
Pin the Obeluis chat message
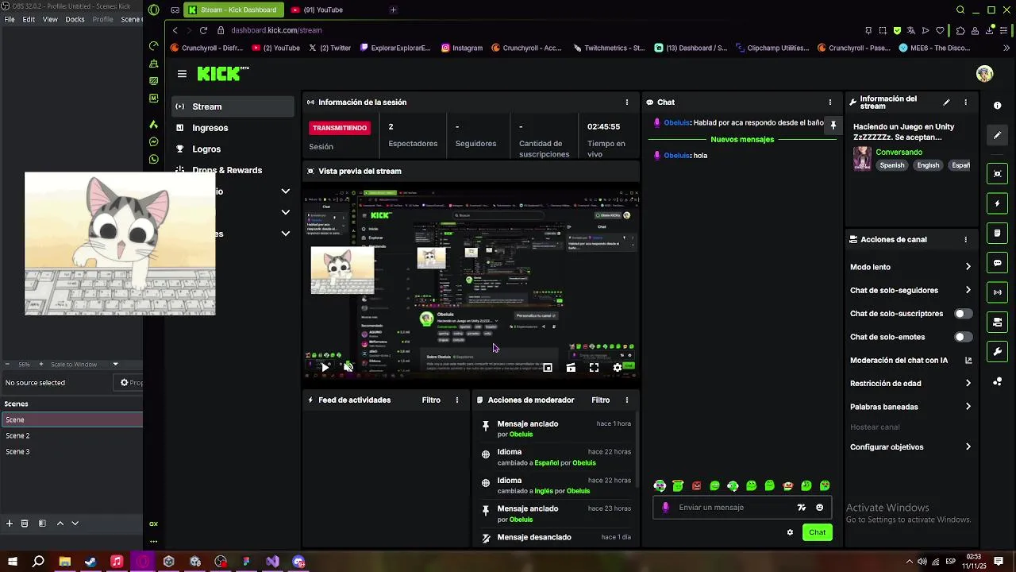tap(833, 126)
